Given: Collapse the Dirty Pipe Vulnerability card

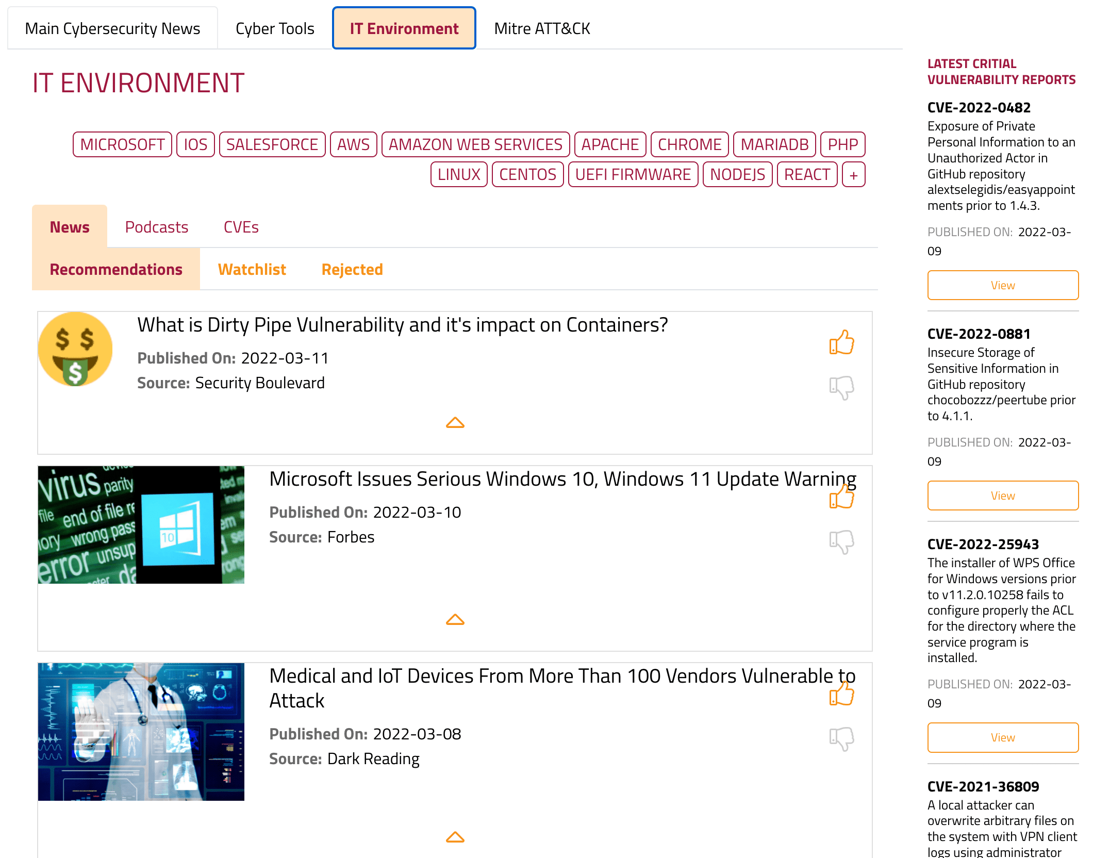Looking at the screenshot, I should [455, 423].
